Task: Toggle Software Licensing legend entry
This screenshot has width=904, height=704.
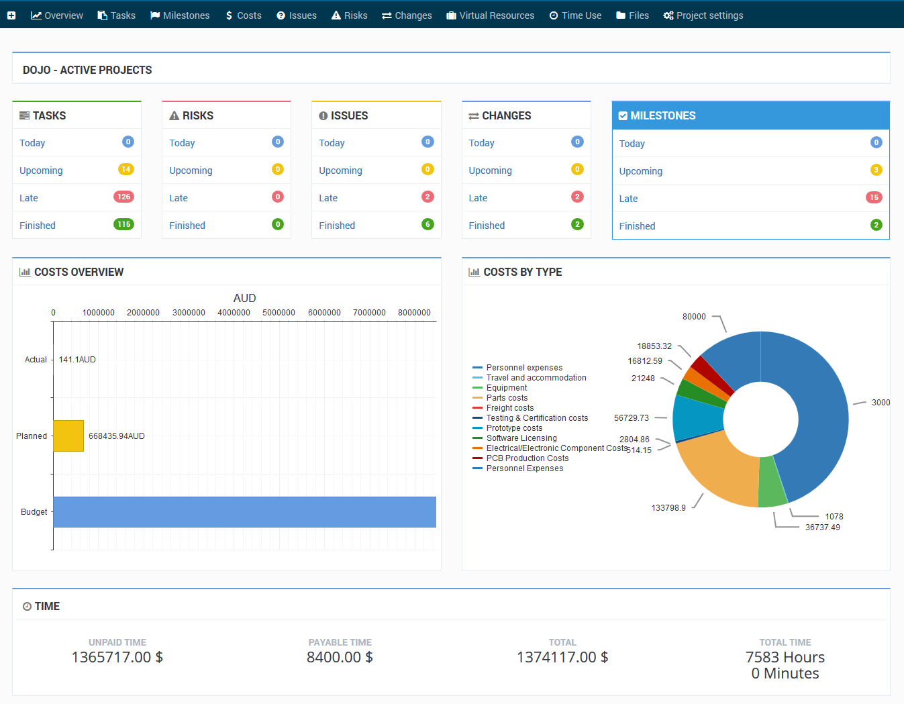Action: [x=521, y=438]
